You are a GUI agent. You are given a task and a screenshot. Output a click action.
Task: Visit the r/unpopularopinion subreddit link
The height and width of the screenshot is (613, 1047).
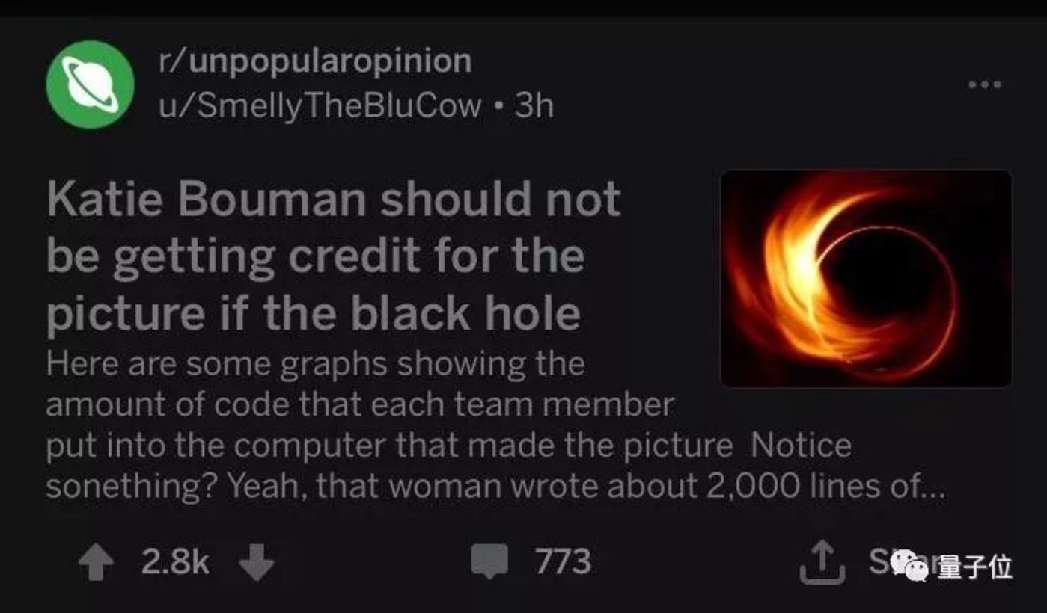pyautogui.click(x=315, y=61)
